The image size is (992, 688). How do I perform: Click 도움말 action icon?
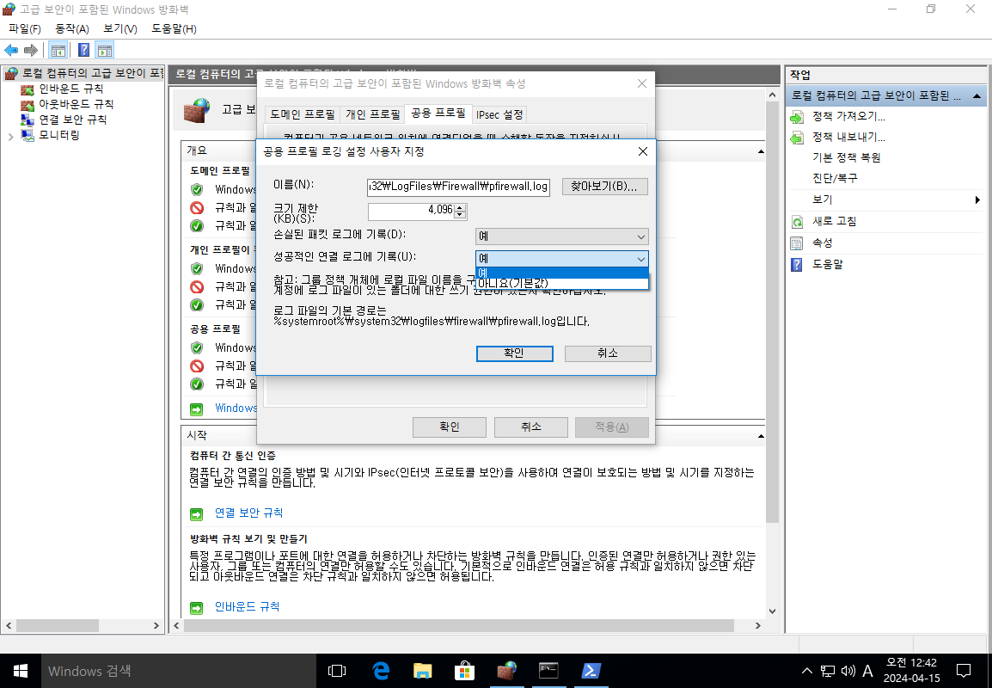point(797,265)
